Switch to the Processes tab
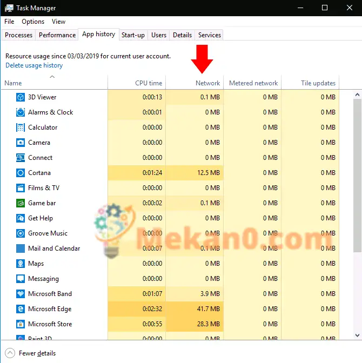 pos(18,35)
